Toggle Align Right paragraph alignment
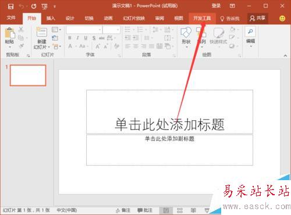This screenshot has width=291, height=215. click(144, 46)
